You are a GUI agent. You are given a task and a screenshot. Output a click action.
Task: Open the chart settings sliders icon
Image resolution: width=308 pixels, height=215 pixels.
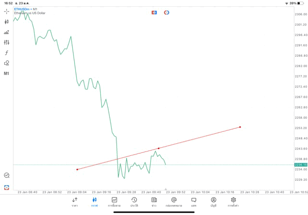pyautogui.click(x=7, y=42)
